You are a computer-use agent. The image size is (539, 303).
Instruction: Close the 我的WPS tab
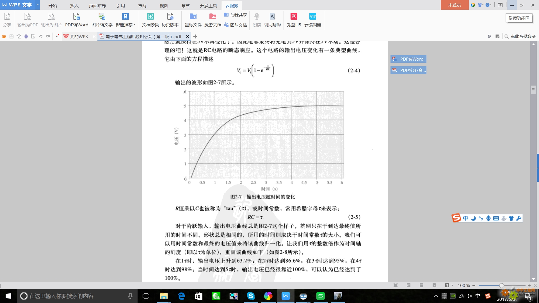tap(94, 36)
